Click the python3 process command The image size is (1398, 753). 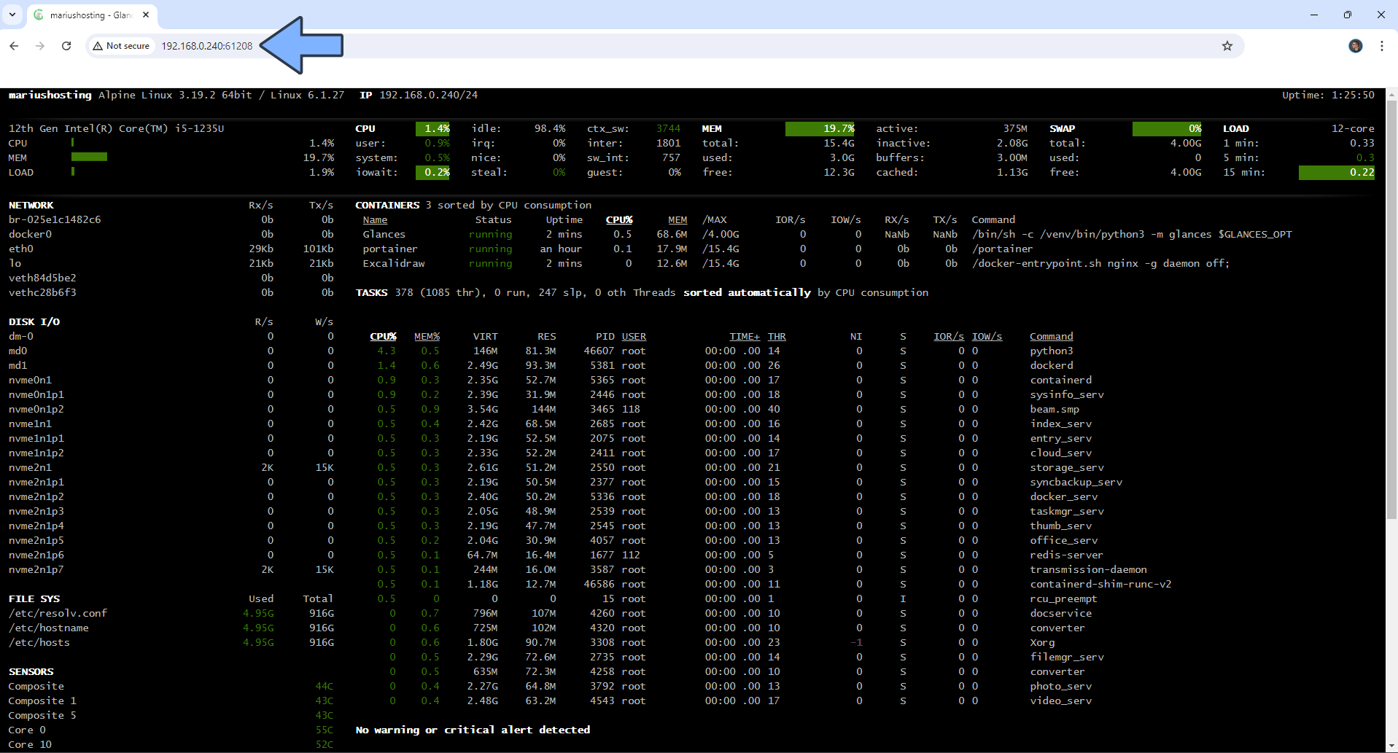tap(1051, 351)
